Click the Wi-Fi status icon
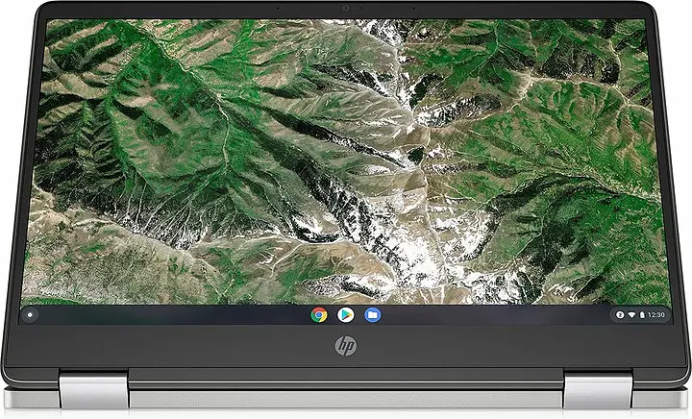 (631, 315)
